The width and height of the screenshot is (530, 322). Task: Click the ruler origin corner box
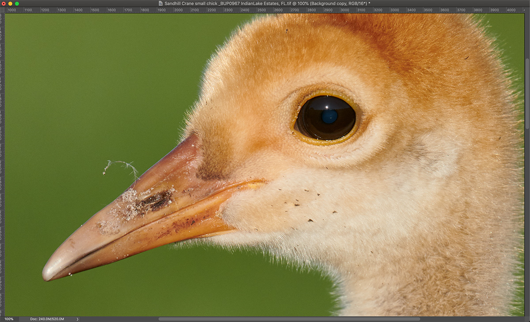tap(2, 10)
